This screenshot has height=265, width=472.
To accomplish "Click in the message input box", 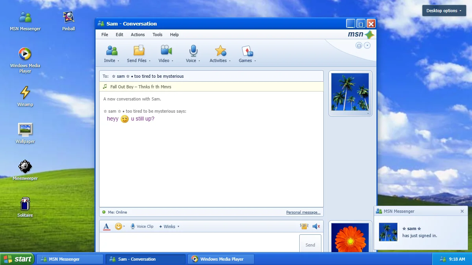I will pyautogui.click(x=199, y=243).
